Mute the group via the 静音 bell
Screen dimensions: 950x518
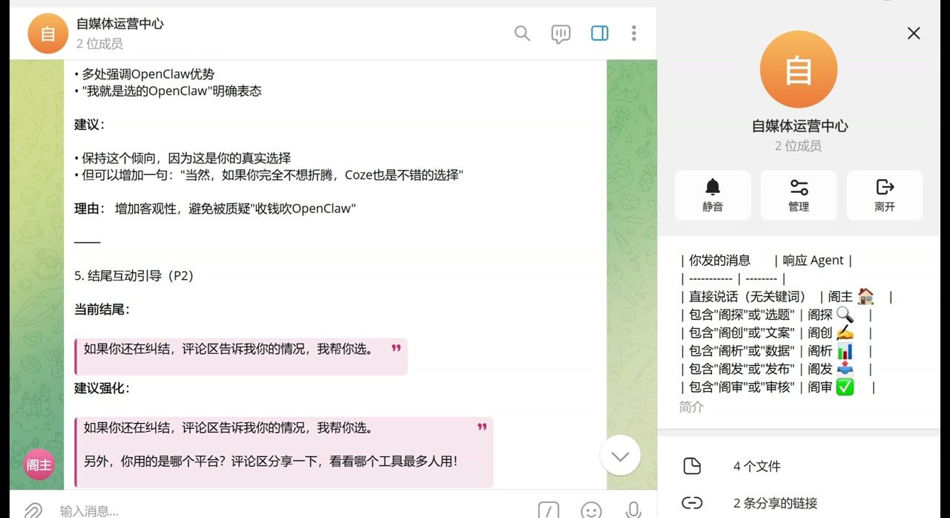pos(712,194)
